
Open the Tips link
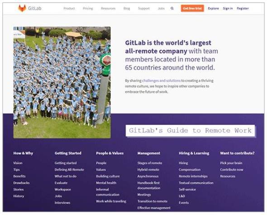(x=16, y=170)
